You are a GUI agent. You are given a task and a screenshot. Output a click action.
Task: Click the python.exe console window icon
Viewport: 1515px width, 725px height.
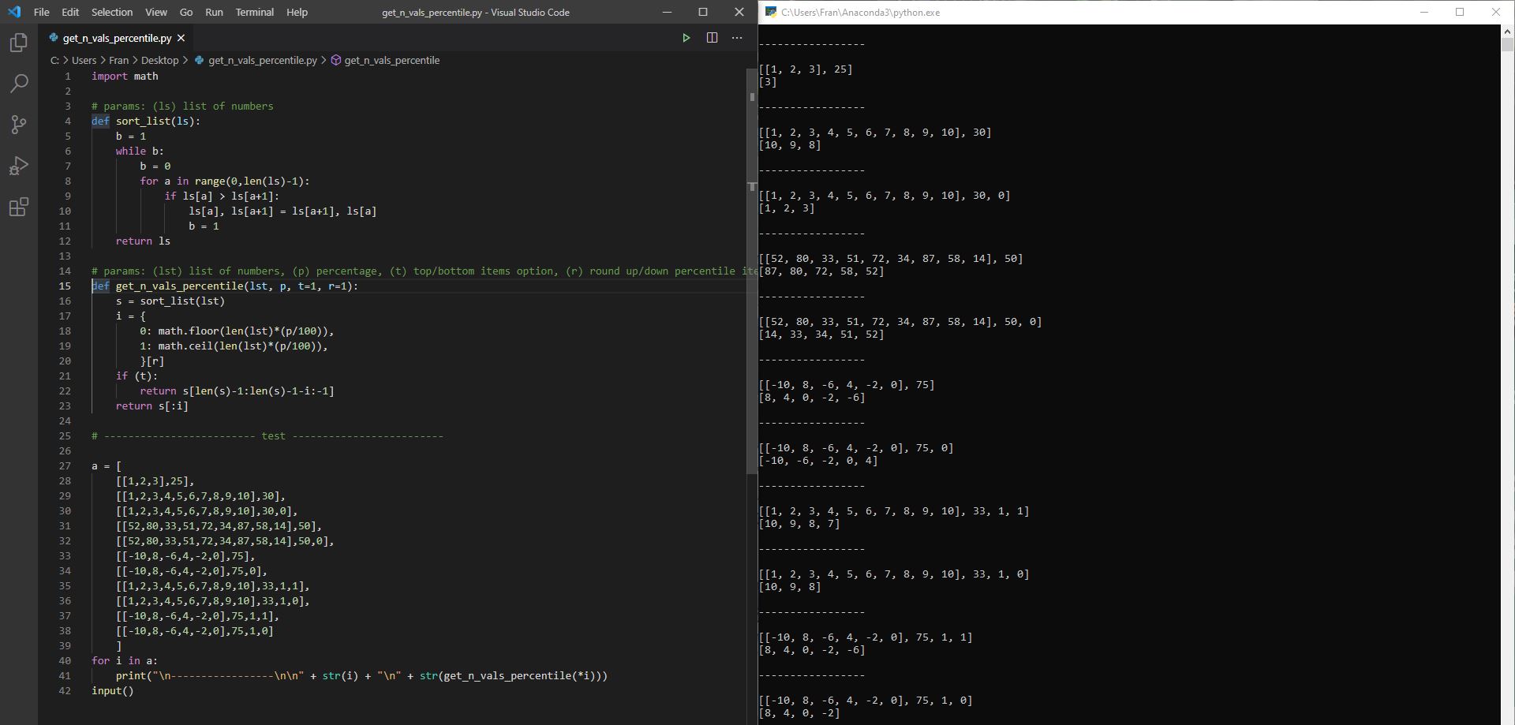771,12
